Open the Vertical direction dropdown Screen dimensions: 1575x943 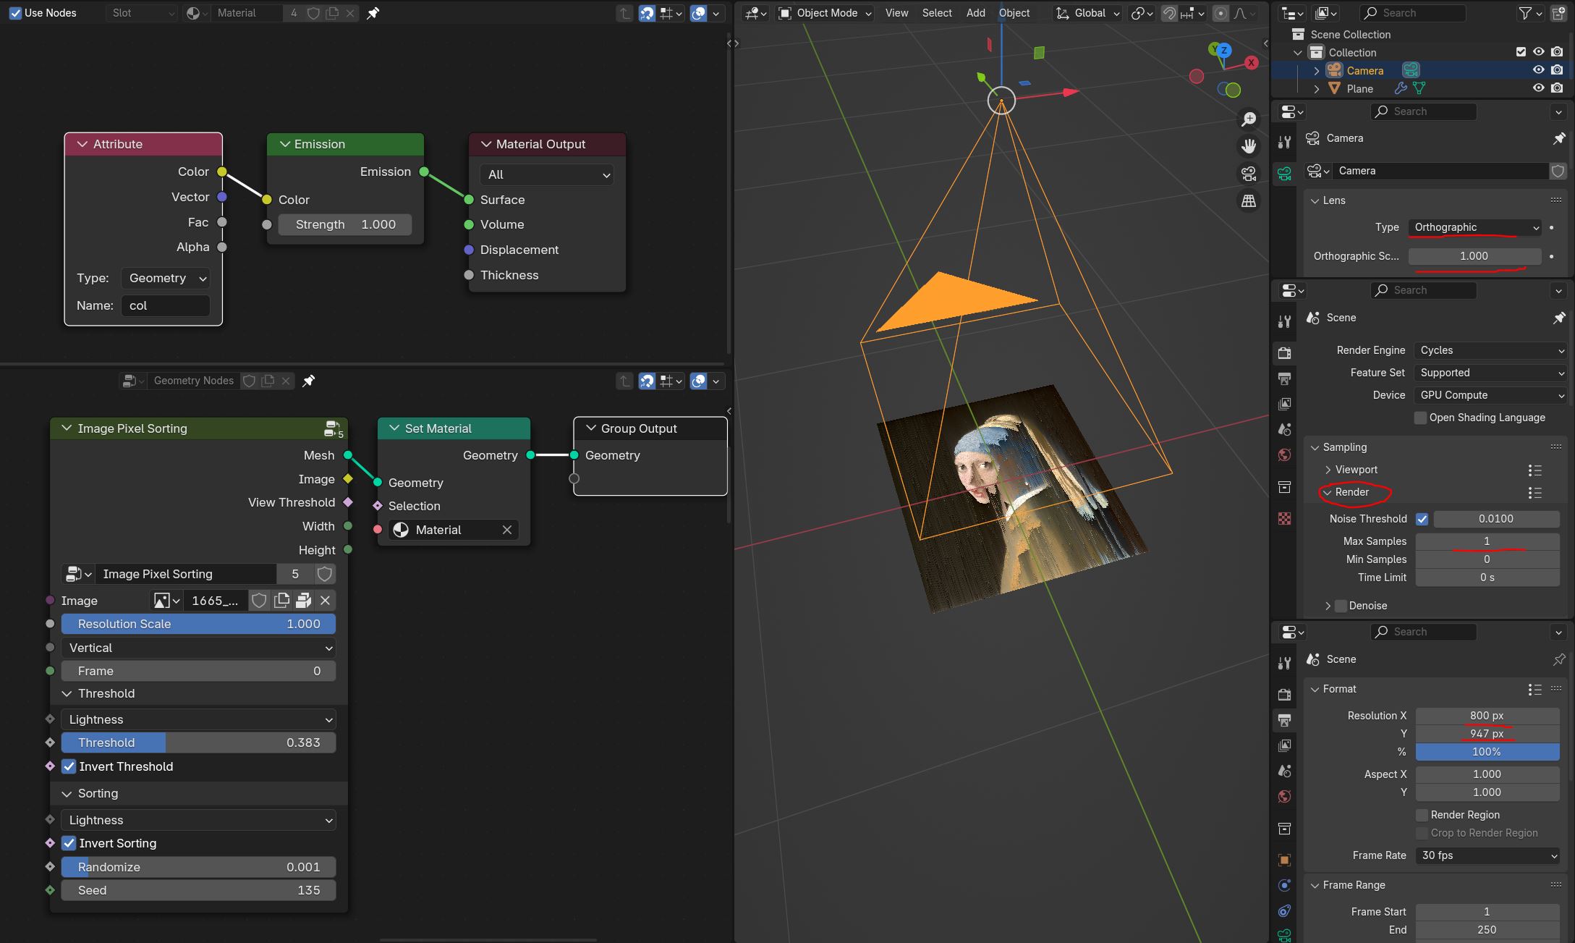[x=198, y=648]
